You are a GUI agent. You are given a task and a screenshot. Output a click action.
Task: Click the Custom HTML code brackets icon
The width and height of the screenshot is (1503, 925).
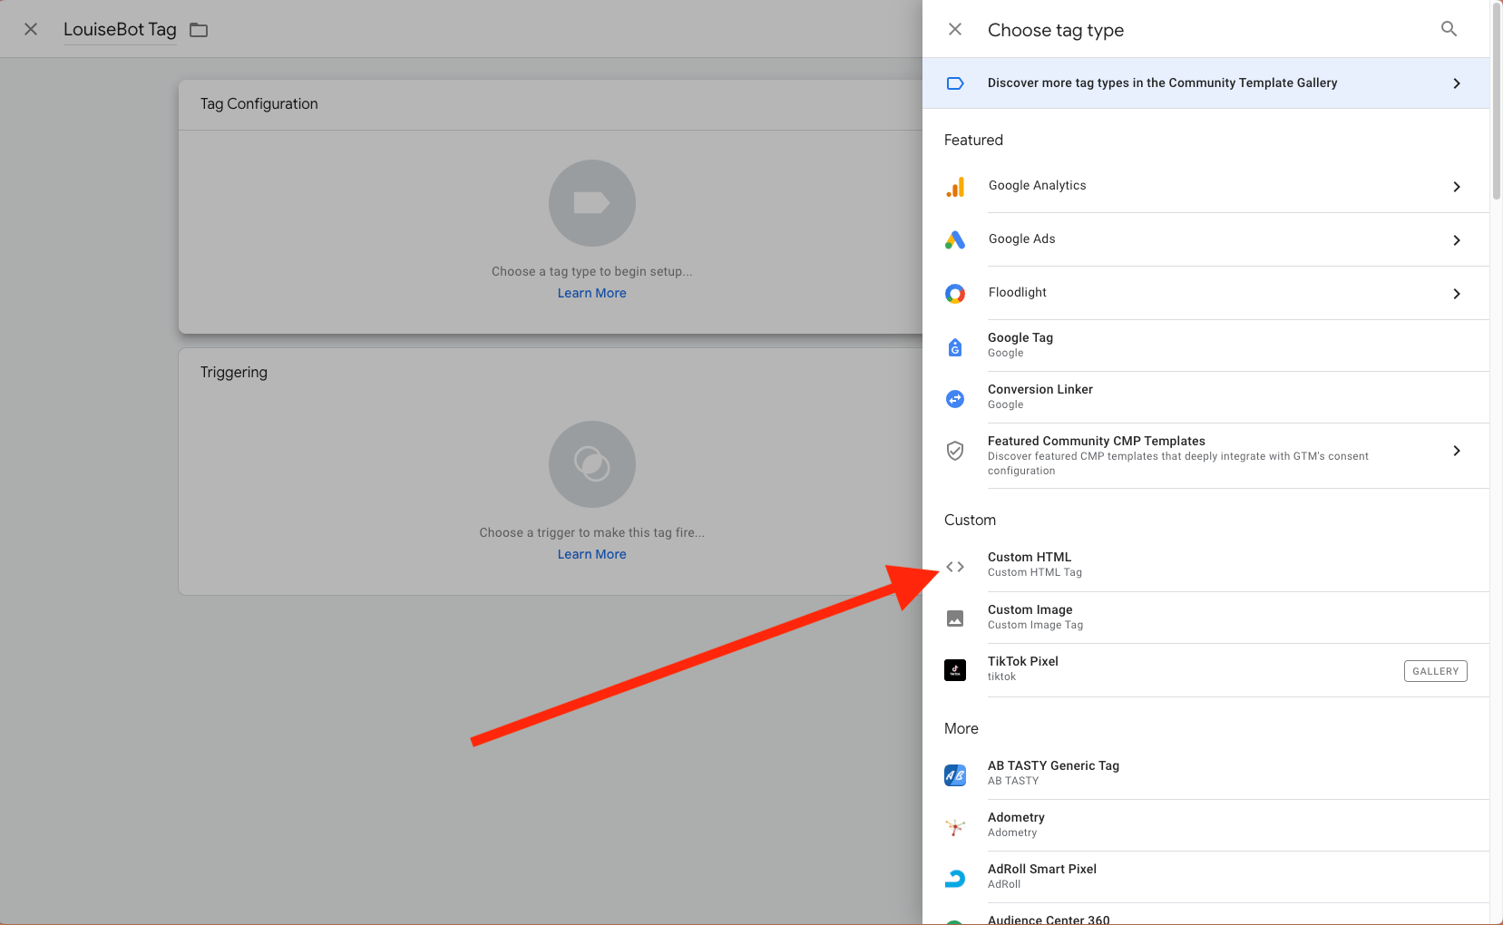[955, 567]
